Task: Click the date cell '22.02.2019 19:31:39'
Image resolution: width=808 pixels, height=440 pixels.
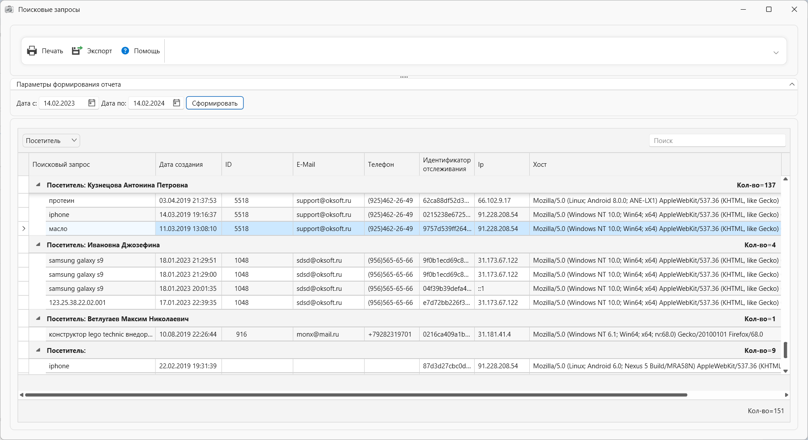Action: (188, 366)
